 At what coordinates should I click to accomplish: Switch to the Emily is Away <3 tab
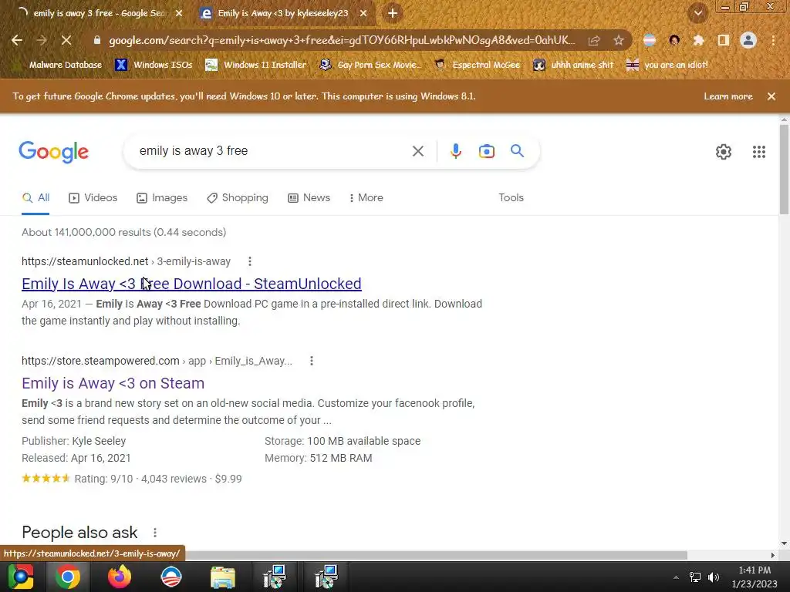click(x=283, y=14)
